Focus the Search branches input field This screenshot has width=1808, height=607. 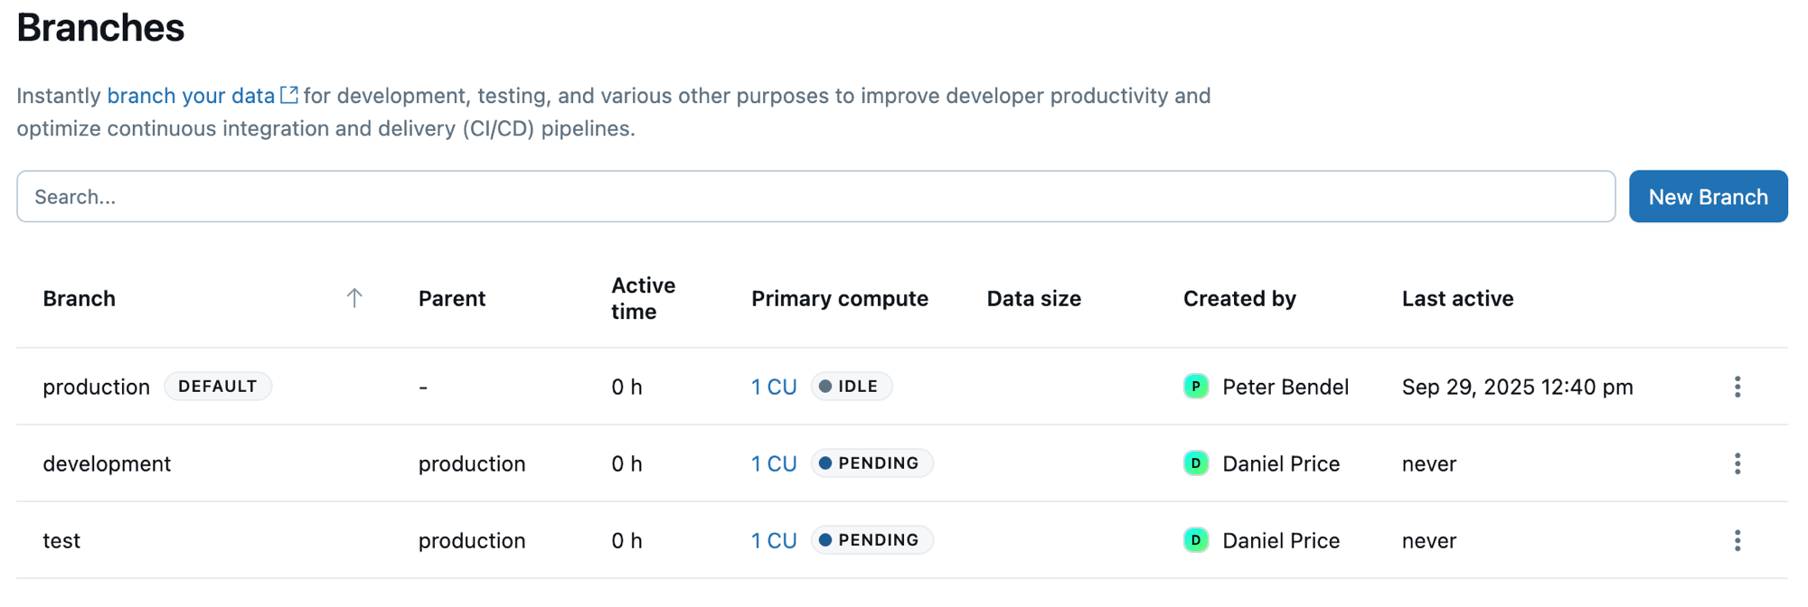pos(814,197)
